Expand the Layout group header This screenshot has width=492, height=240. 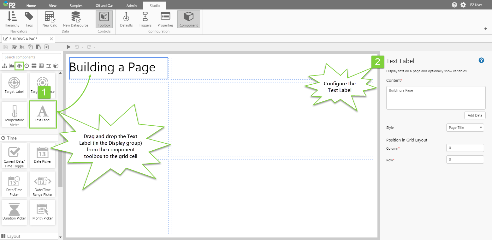pyautogui.click(x=14, y=236)
